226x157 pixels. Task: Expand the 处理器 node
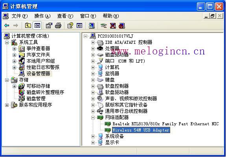(x=93, y=49)
